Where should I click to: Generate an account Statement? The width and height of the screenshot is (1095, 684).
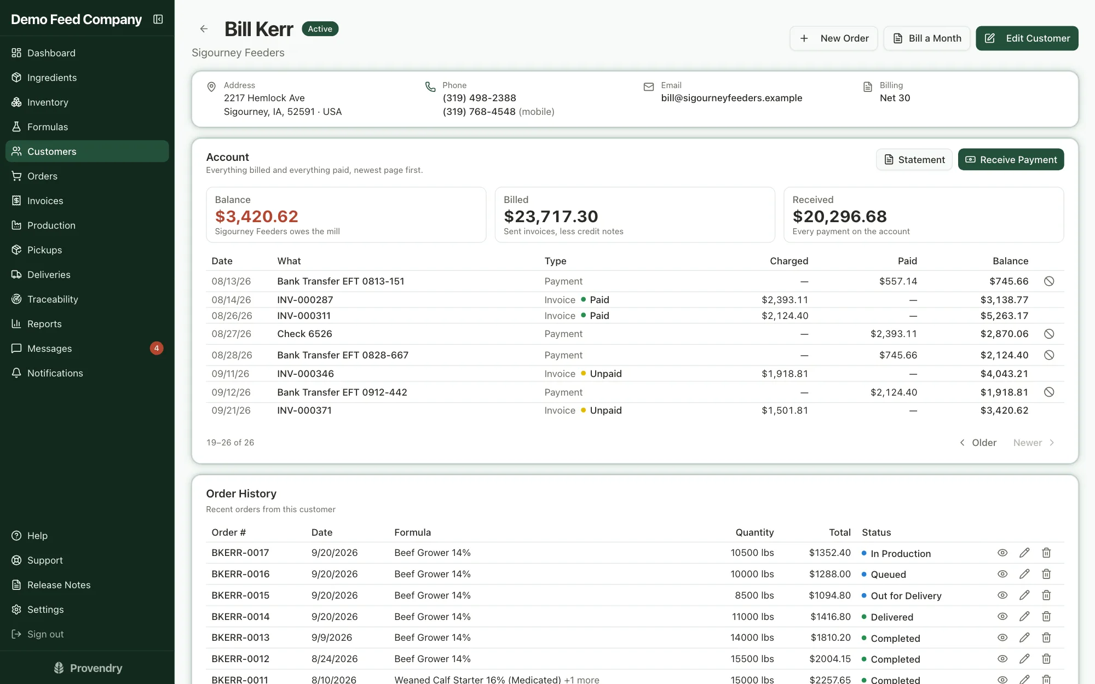pos(914,160)
